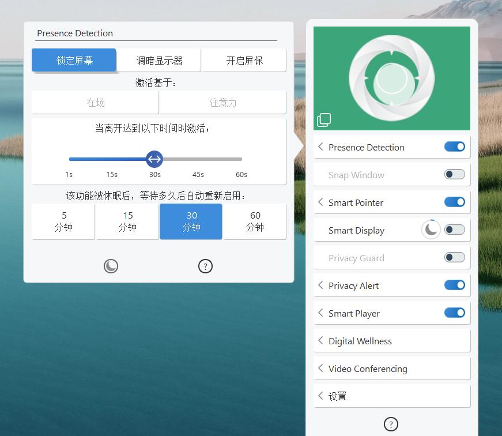502x436 pixels.
Task: Click the snooze moon icon in Presence Detection panel
Action: pyautogui.click(x=111, y=266)
